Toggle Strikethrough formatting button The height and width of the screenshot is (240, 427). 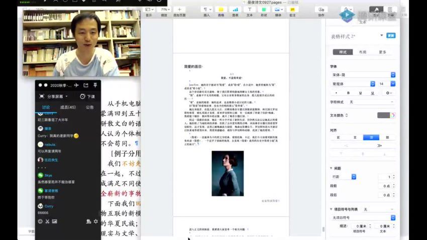[373, 93]
